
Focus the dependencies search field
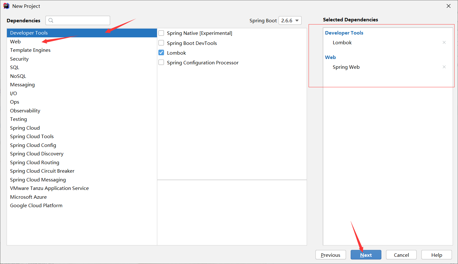[78, 20]
